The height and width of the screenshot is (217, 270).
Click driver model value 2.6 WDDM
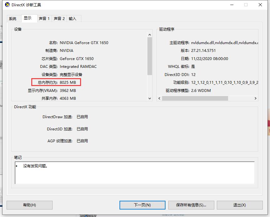201,90
